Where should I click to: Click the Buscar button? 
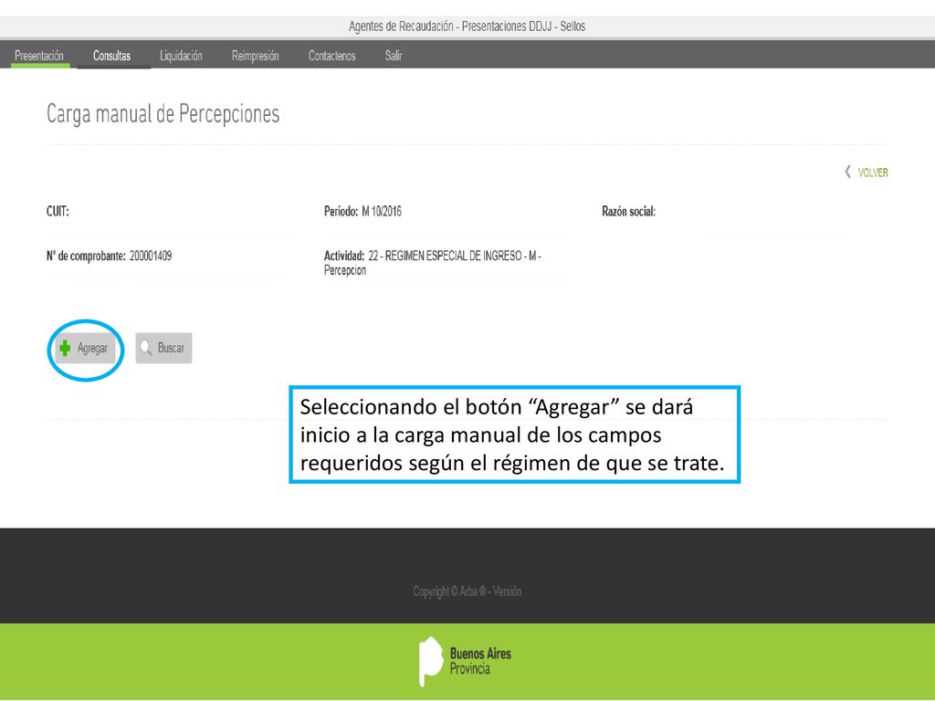[x=164, y=348]
